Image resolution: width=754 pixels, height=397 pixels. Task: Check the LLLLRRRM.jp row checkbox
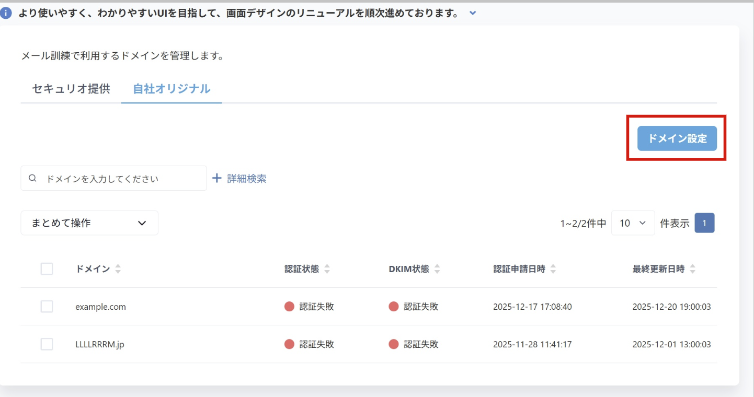click(x=47, y=344)
